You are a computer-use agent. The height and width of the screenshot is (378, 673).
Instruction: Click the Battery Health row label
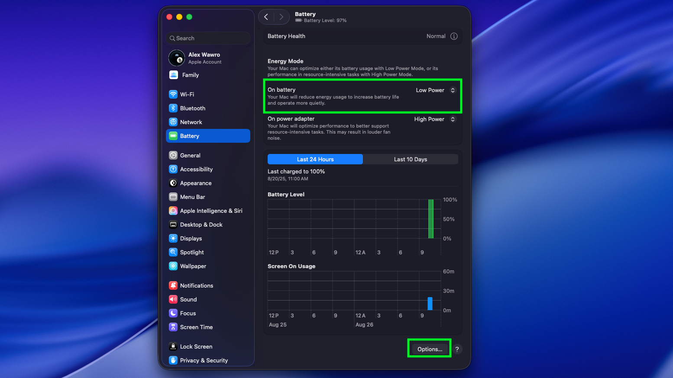[x=286, y=36]
